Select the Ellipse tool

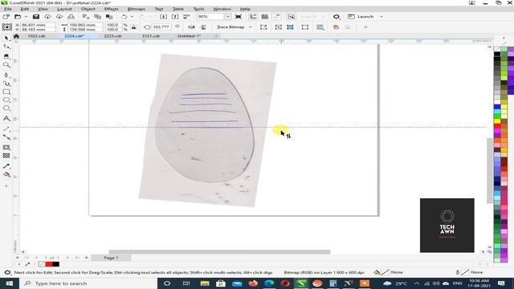pyautogui.click(x=6, y=100)
